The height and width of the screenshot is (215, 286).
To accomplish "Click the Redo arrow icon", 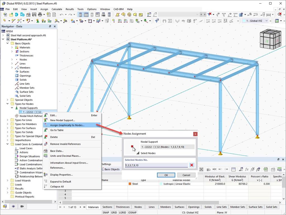I will point(70,15).
